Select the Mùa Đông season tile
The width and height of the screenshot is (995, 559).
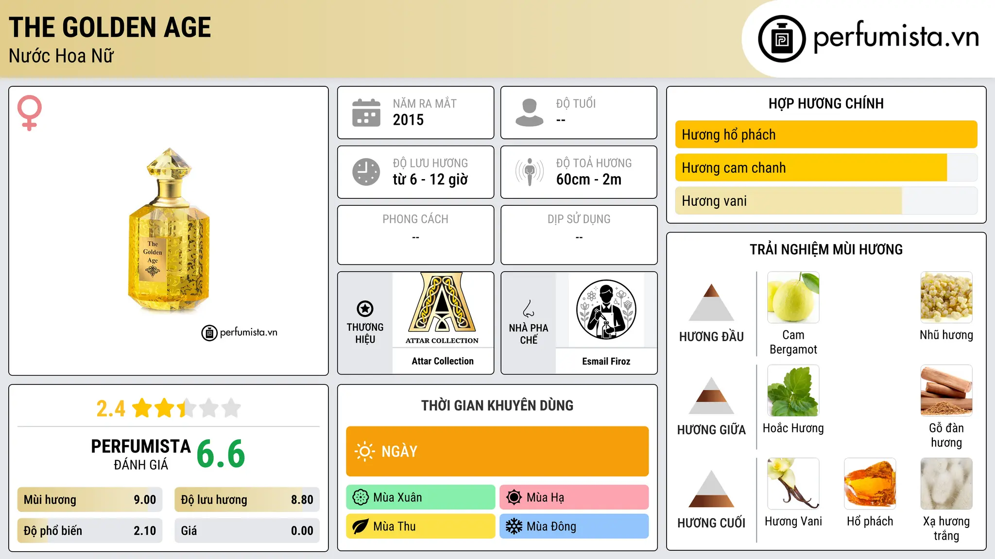pos(574,526)
